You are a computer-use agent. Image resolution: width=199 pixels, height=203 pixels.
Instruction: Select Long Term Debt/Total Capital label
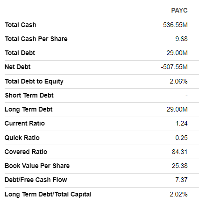48,194
